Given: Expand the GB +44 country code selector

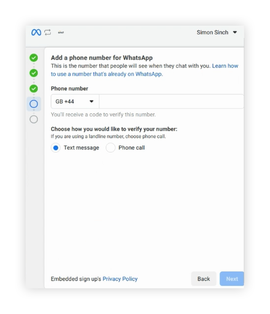Looking at the screenshot, I should click(x=75, y=101).
